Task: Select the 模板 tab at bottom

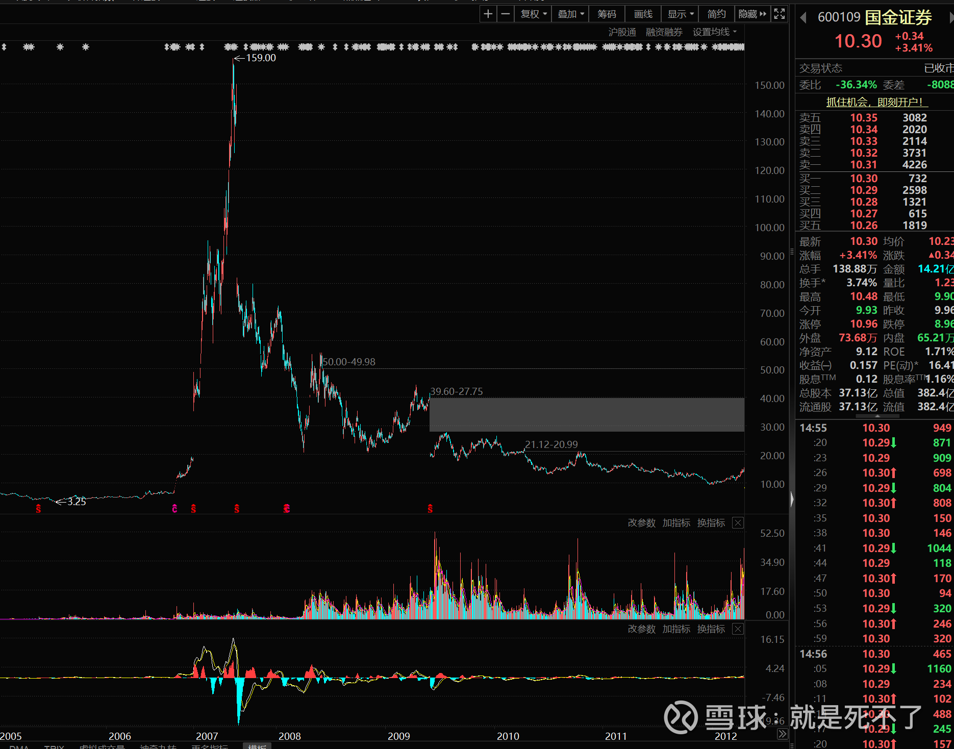Action: (x=257, y=746)
